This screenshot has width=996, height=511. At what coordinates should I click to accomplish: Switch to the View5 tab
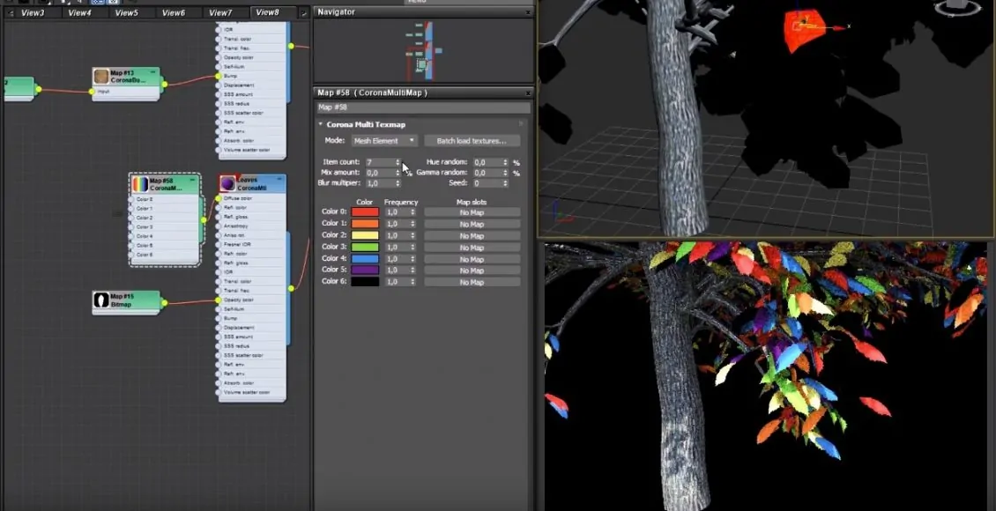[126, 12]
